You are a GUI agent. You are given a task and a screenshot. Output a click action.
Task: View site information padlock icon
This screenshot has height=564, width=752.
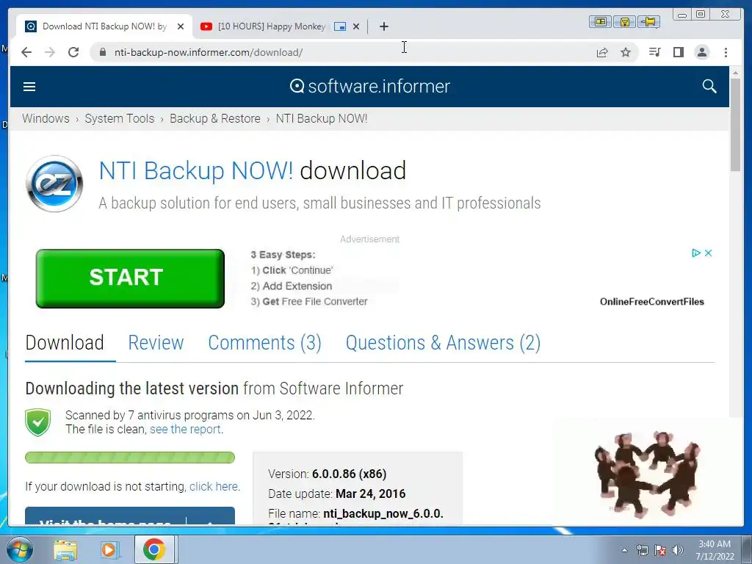(x=102, y=52)
